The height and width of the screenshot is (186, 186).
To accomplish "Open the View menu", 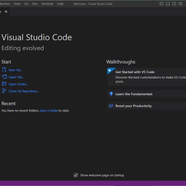I will pos(17,4).
